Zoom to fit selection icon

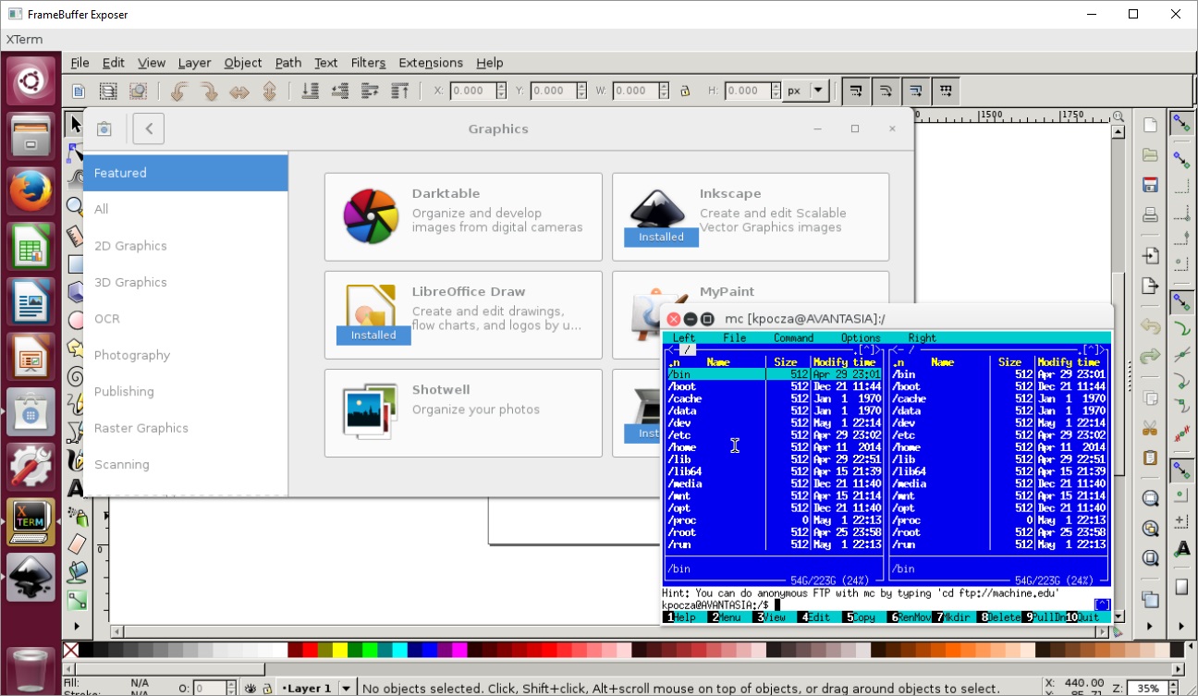(x=1150, y=499)
